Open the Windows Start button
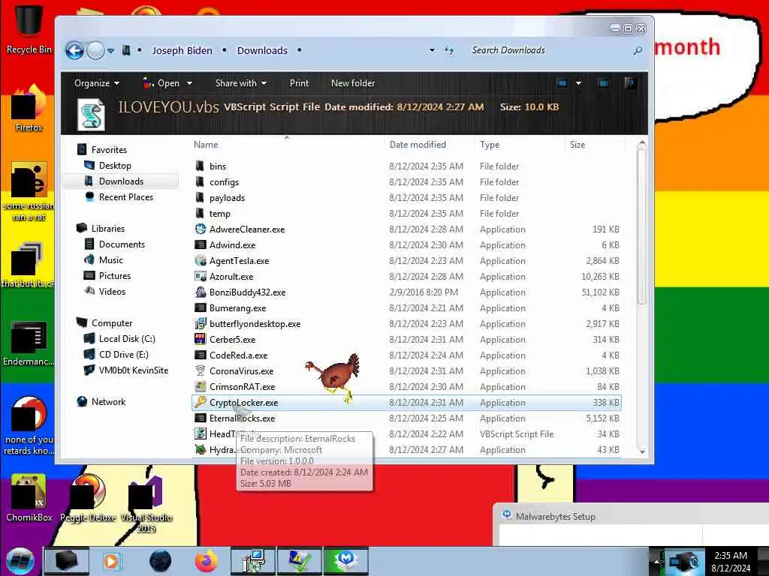Image resolution: width=769 pixels, height=576 pixels. tap(20, 561)
